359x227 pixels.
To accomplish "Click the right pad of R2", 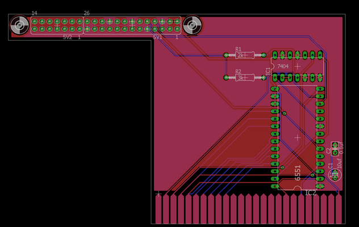I will pyautogui.click(x=264, y=78).
